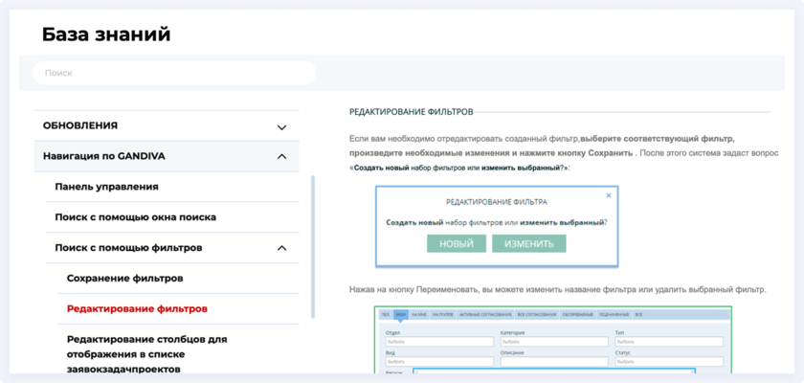Collapse Поиск с помощью фильтров chevron
Image resolution: width=804 pixels, height=383 pixels.
click(x=281, y=248)
